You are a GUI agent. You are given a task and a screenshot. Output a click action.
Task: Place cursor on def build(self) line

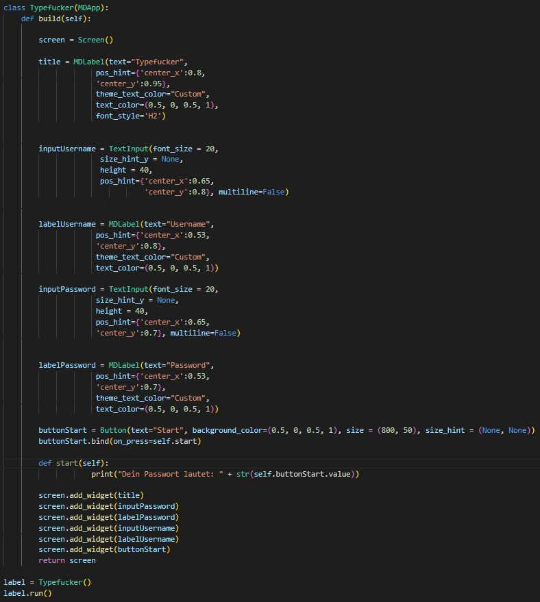click(51, 18)
